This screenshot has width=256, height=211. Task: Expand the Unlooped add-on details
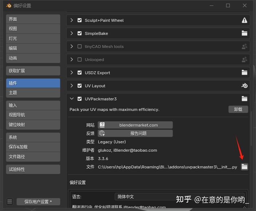click(71, 60)
